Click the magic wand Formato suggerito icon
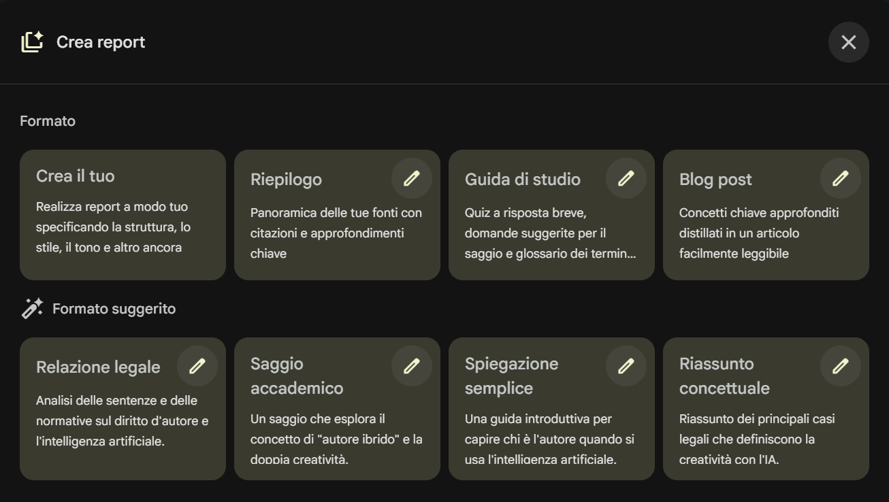 [x=32, y=309]
